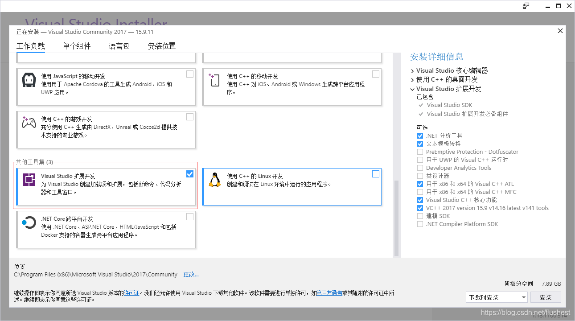Switch to the 单个组件 tab
This screenshot has height=321, width=575.
coord(77,46)
